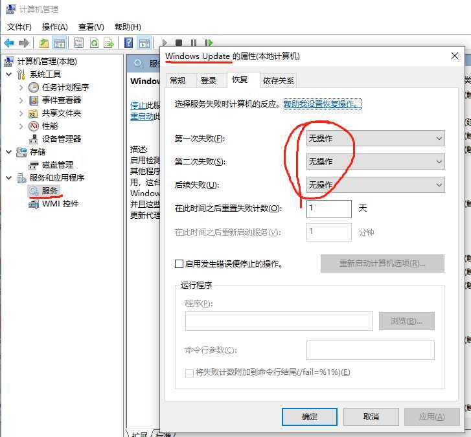Click the Up one level folder icon
Image resolution: width=471 pixels, height=437 pixels.
(44, 43)
